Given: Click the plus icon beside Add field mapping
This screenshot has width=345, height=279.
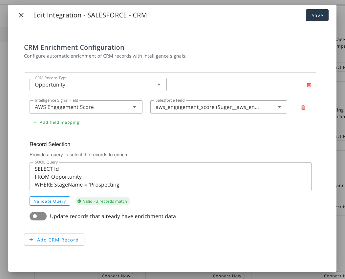Looking at the screenshot, I should click(35, 122).
